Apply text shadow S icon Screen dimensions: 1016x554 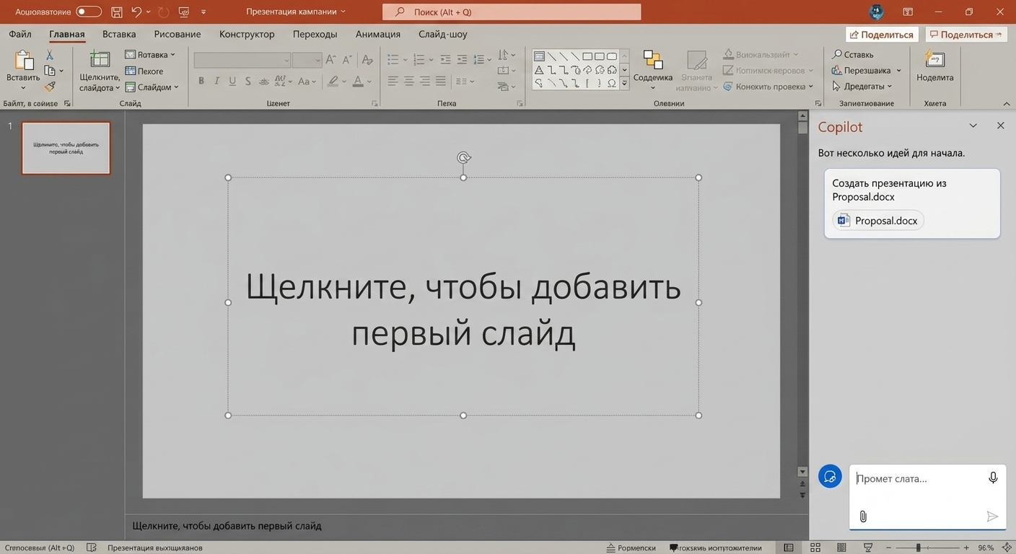coord(248,81)
